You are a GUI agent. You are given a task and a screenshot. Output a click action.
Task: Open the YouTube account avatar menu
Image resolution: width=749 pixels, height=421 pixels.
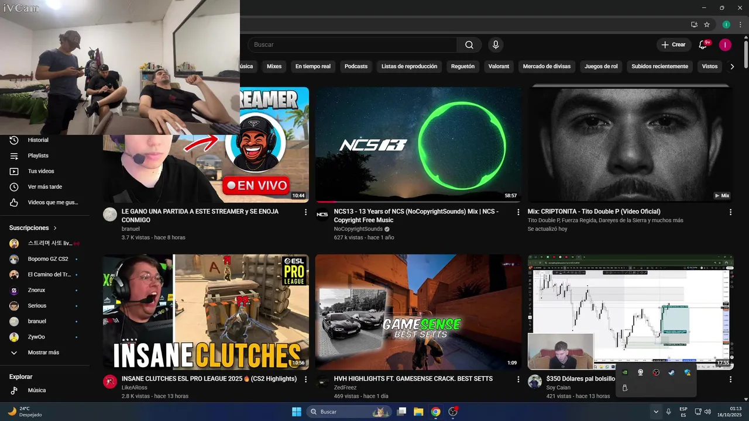(725, 45)
